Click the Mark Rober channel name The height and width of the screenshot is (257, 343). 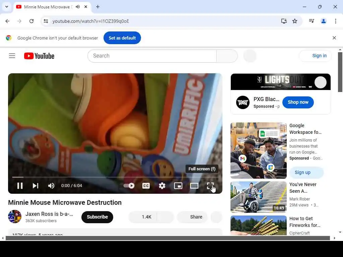click(299, 199)
